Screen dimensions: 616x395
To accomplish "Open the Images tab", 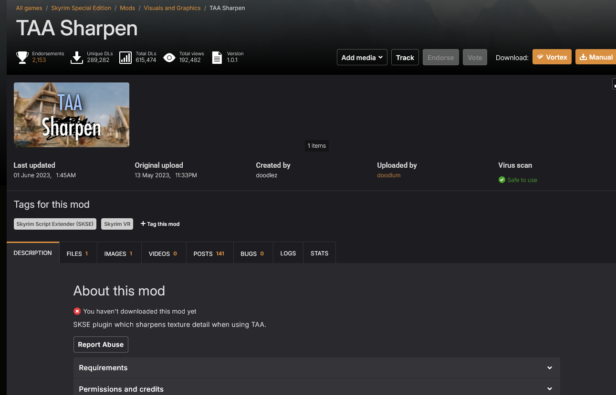I will tap(118, 253).
